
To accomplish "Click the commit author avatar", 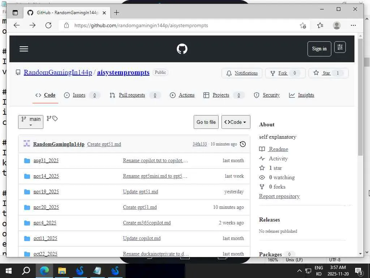I will (27, 143).
